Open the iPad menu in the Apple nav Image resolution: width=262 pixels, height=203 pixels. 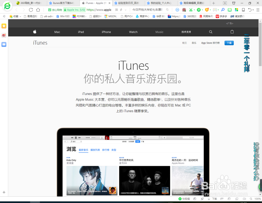(81, 32)
